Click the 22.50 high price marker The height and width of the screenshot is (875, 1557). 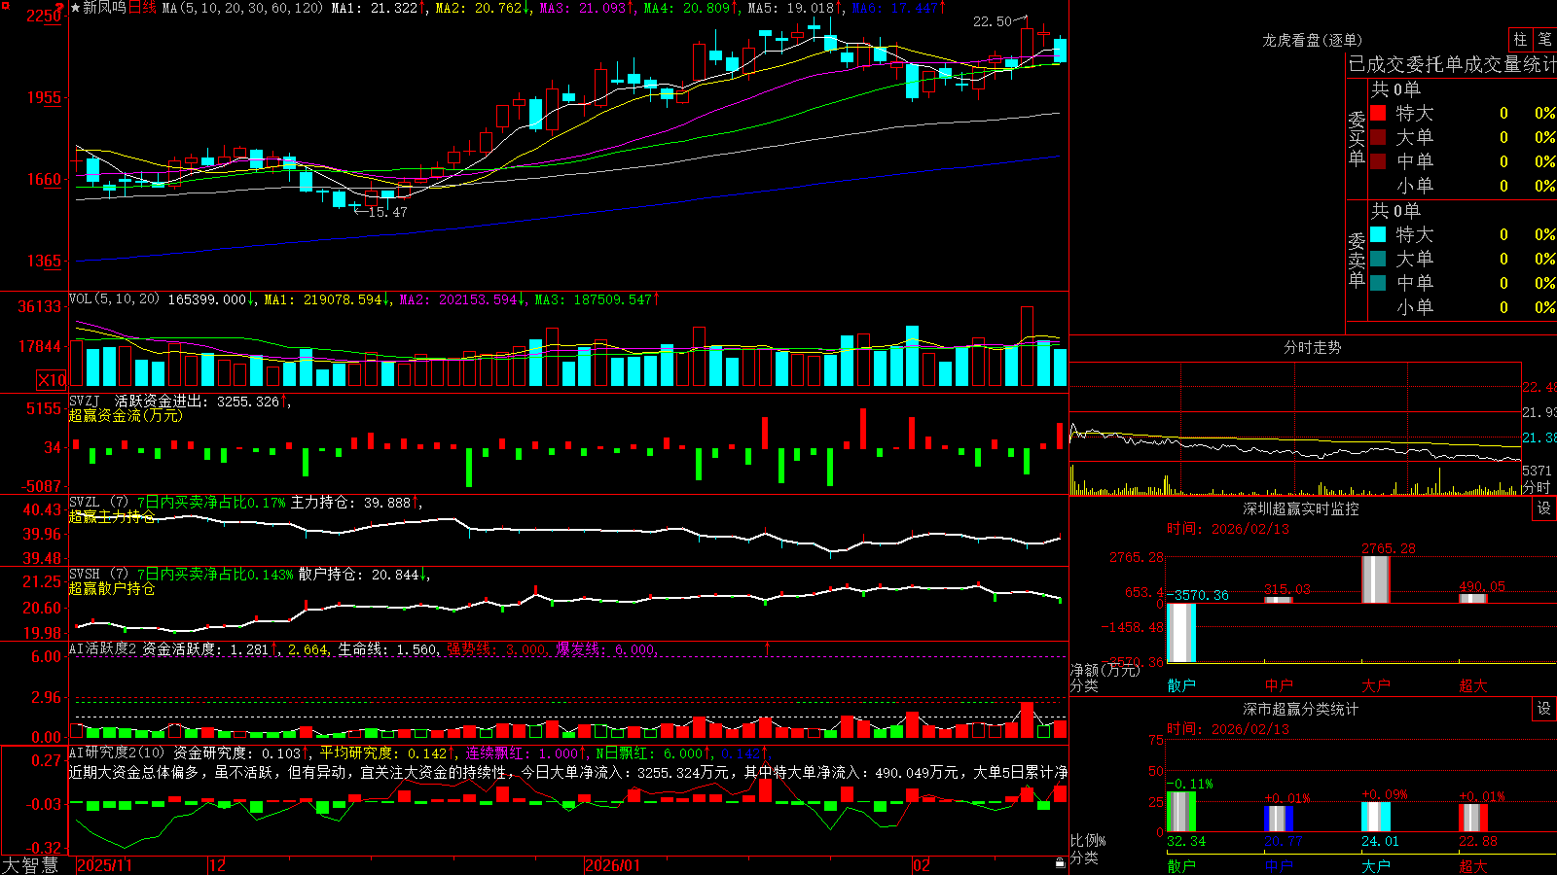pyautogui.click(x=993, y=21)
